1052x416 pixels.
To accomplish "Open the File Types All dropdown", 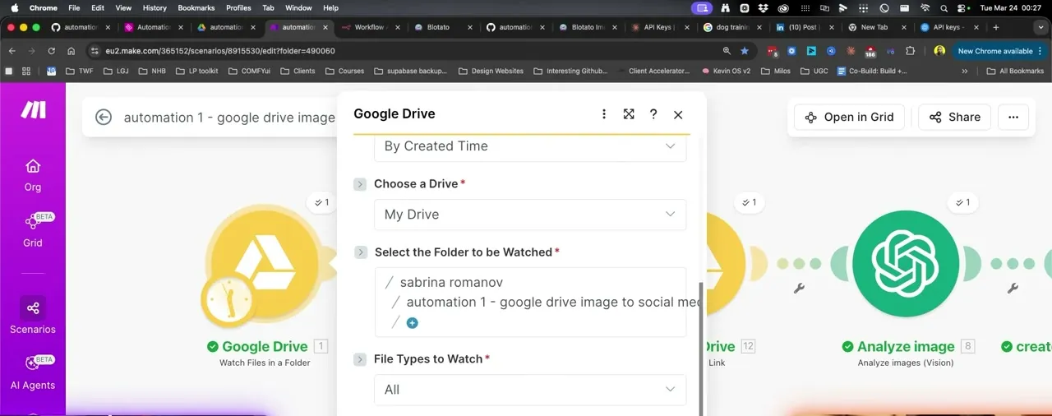I will coord(530,390).
